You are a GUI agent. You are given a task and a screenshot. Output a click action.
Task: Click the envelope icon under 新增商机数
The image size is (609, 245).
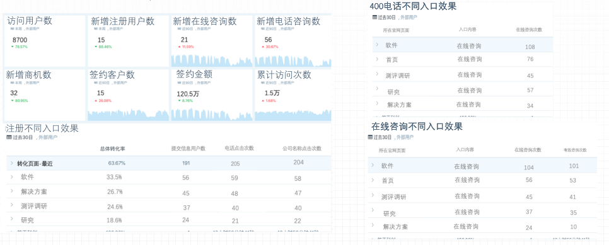pyautogui.click(x=11, y=83)
